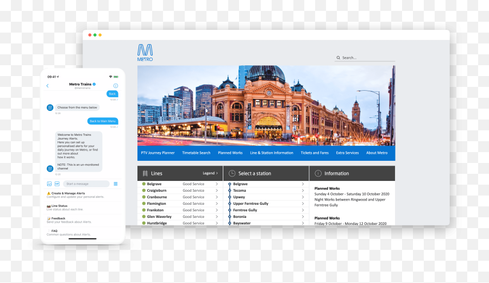Tap the image attachment icon in chat
The width and height of the screenshot is (489, 283).
pyautogui.click(x=49, y=184)
